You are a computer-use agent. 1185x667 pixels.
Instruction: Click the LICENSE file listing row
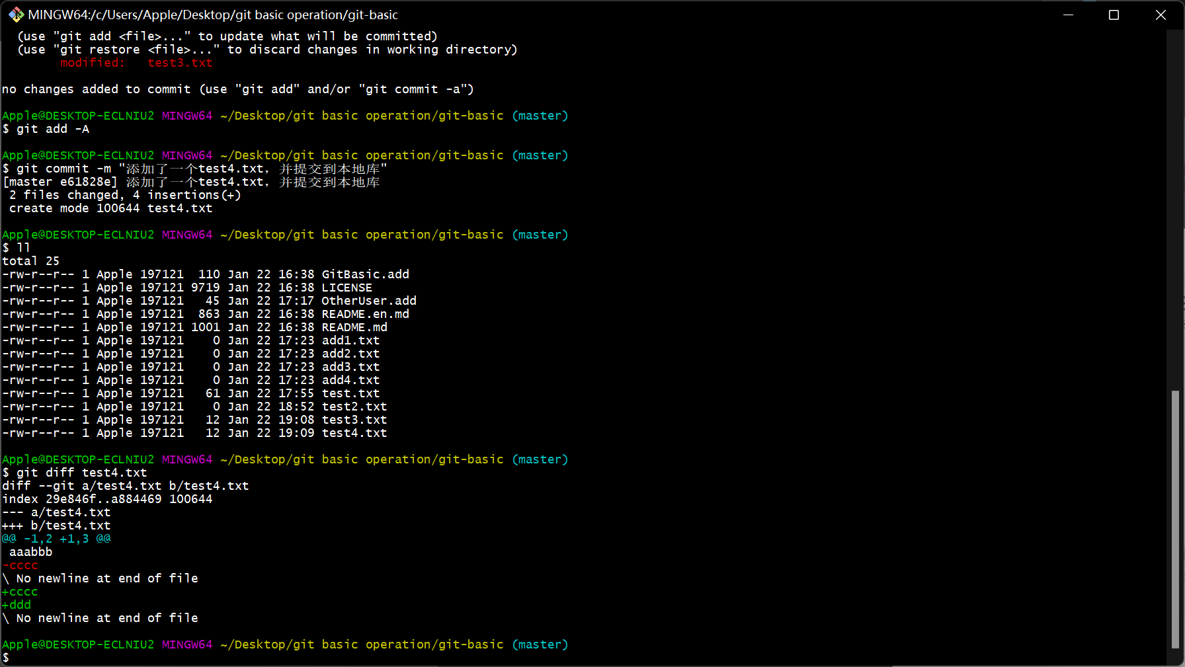(187, 288)
